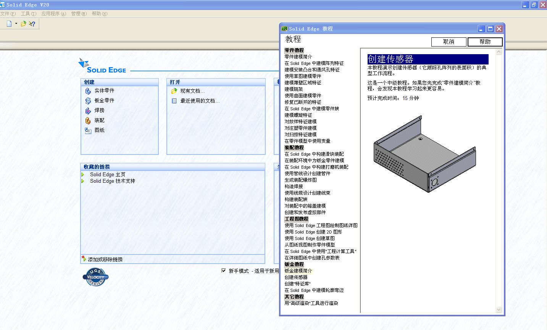This screenshot has height=330, width=547.
Task: Click the Open file toolbar icon
Action: (23, 24)
